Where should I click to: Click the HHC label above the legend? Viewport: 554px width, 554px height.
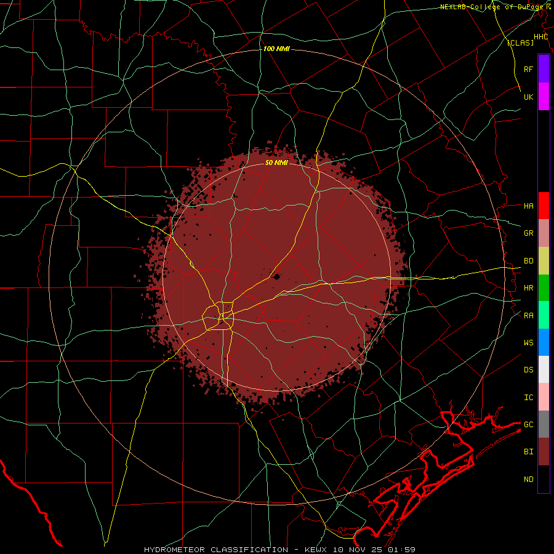click(540, 37)
